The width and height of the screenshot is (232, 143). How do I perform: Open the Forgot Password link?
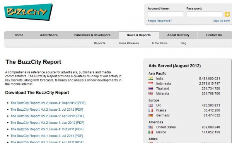160,21
